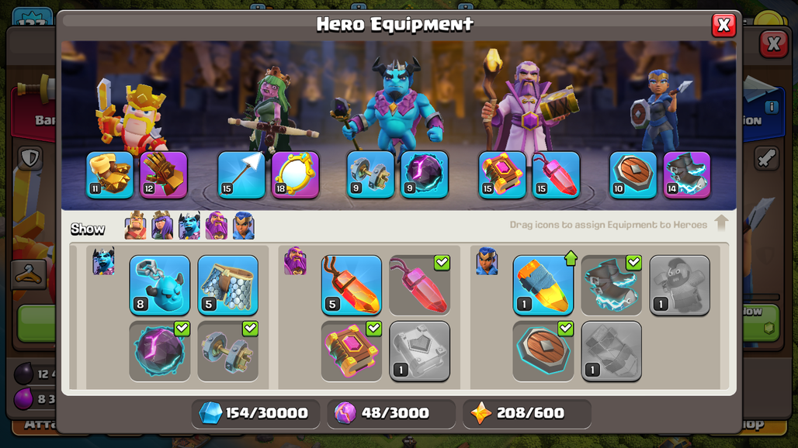The width and height of the screenshot is (798, 448).
Task: Tap the starry ore counter 208/600
Action: [x=527, y=413]
